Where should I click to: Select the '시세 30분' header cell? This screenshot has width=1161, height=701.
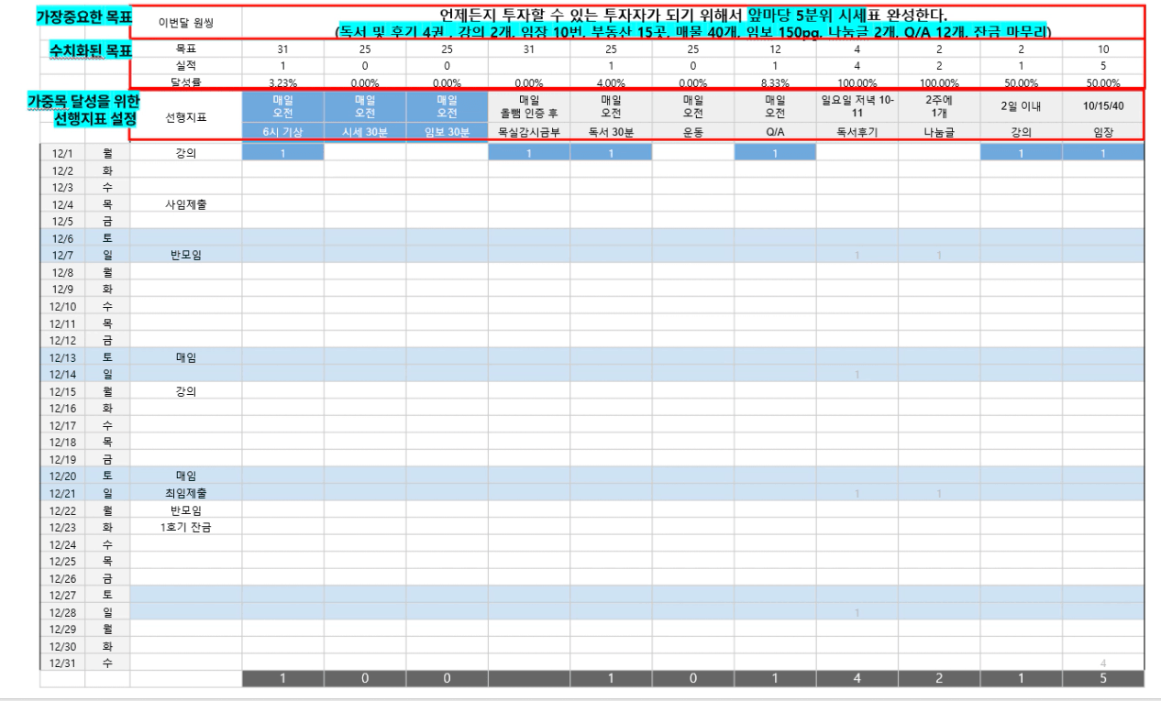(365, 132)
